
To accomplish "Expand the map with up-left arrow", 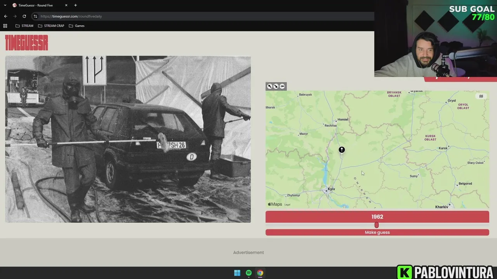I will (x=270, y=86).
